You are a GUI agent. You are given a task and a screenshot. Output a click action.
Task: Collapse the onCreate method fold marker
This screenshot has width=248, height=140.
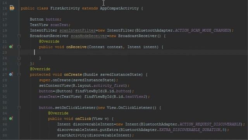coord(19,74)
